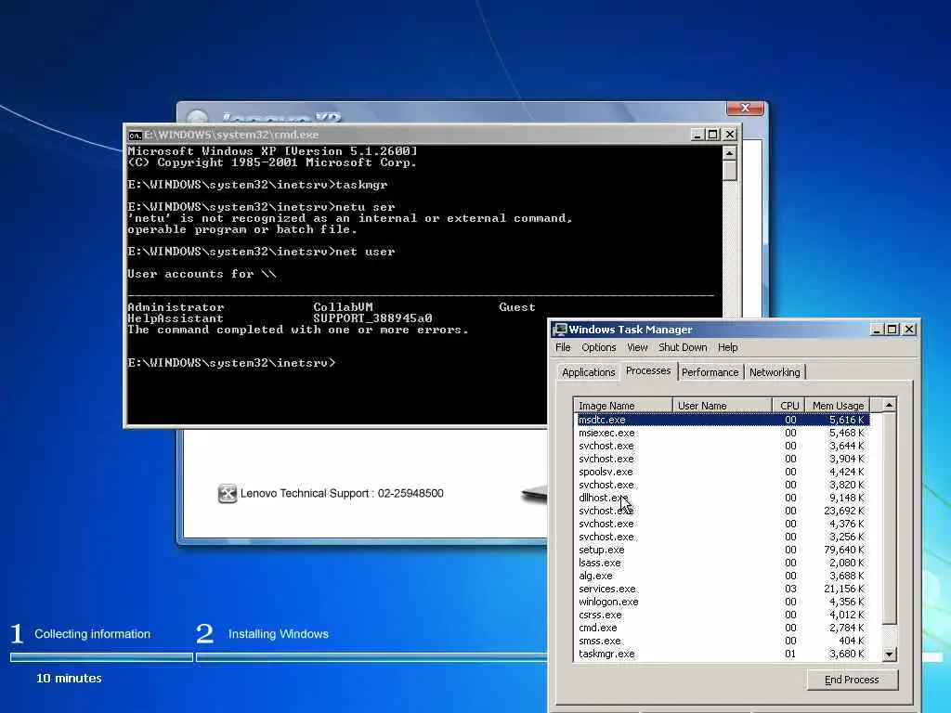The width and height of the screenshot is (951, 713).
Task: Click the 23,692 K memory value
Action: point(843,511)
